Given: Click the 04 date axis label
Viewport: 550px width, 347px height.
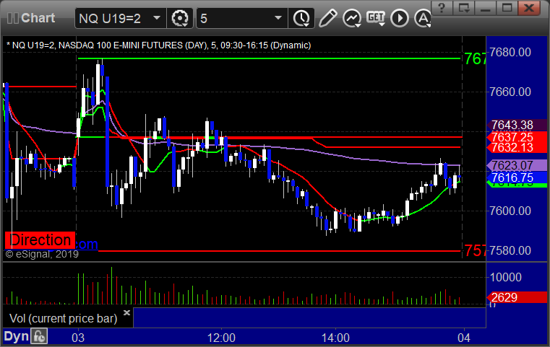Looking at the screenshot, I should 464,338.
